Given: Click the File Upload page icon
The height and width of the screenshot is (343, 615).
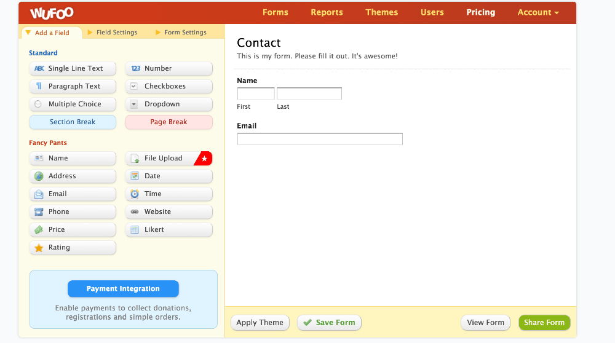Looking at the screenshot, I should pyautogui.click(x=135, y=159).
